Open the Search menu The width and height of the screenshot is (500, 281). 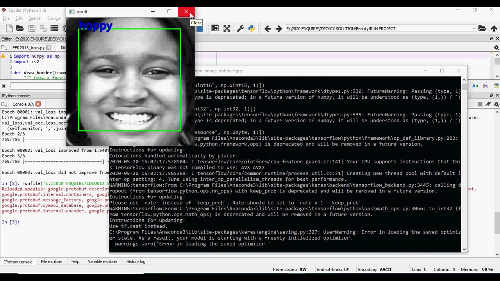coord(35,18)
